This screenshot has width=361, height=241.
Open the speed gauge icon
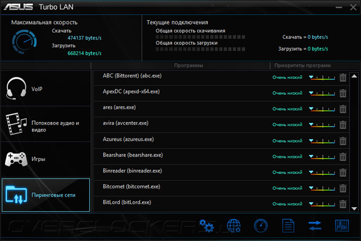click(261, 226)
